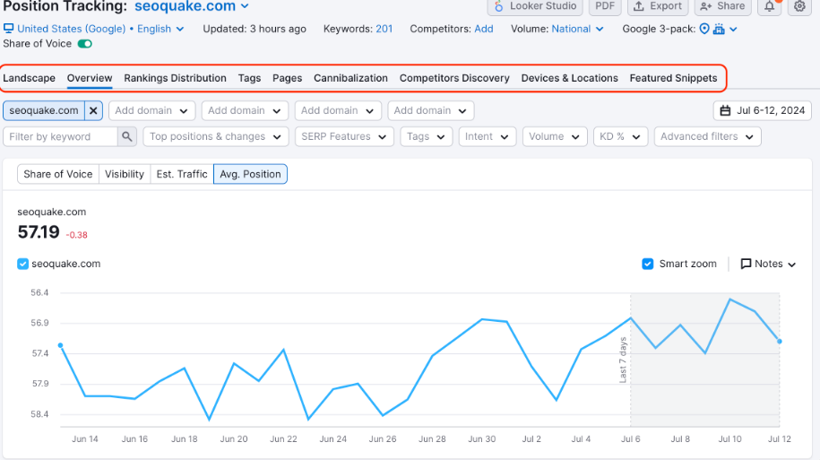The width and height of the screenshot is (820, 460).
Task: Show Est. Traffic chart
Action: [182, 174]
